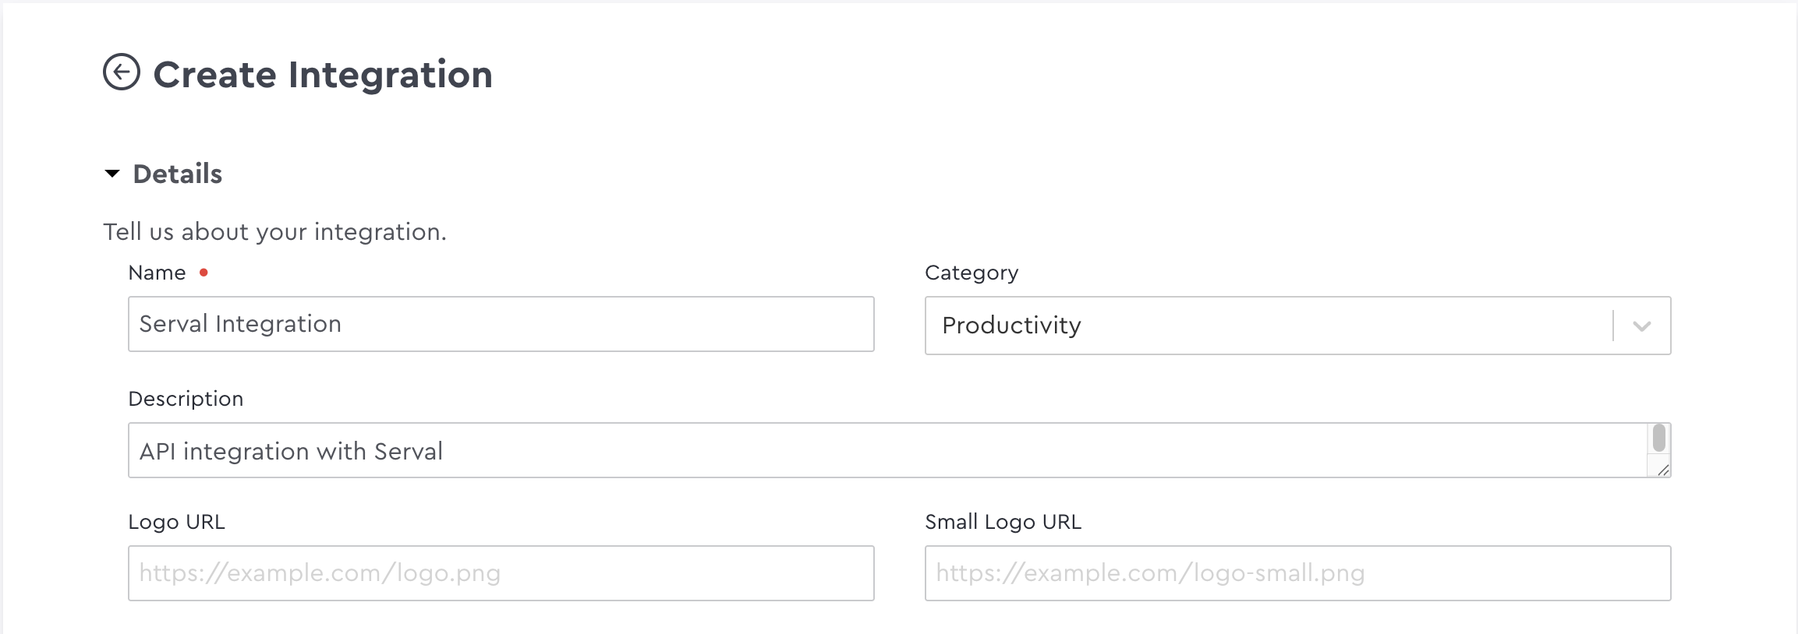The width and height of the screenshot is (1798, 634).
Task: Click the Name field label
Action: (x=157, y=272)
